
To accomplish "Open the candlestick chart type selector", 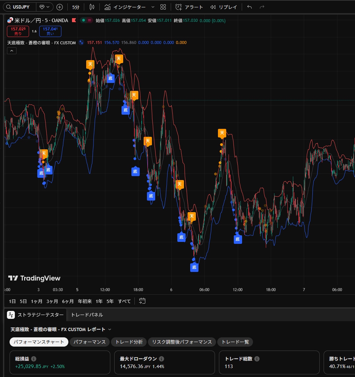I will coord(92,7).
